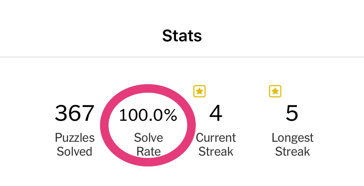Tap the word Streak below Longest
Image resolution: width=364 pixels, height=186 pixels.
(x=292, y=151)
